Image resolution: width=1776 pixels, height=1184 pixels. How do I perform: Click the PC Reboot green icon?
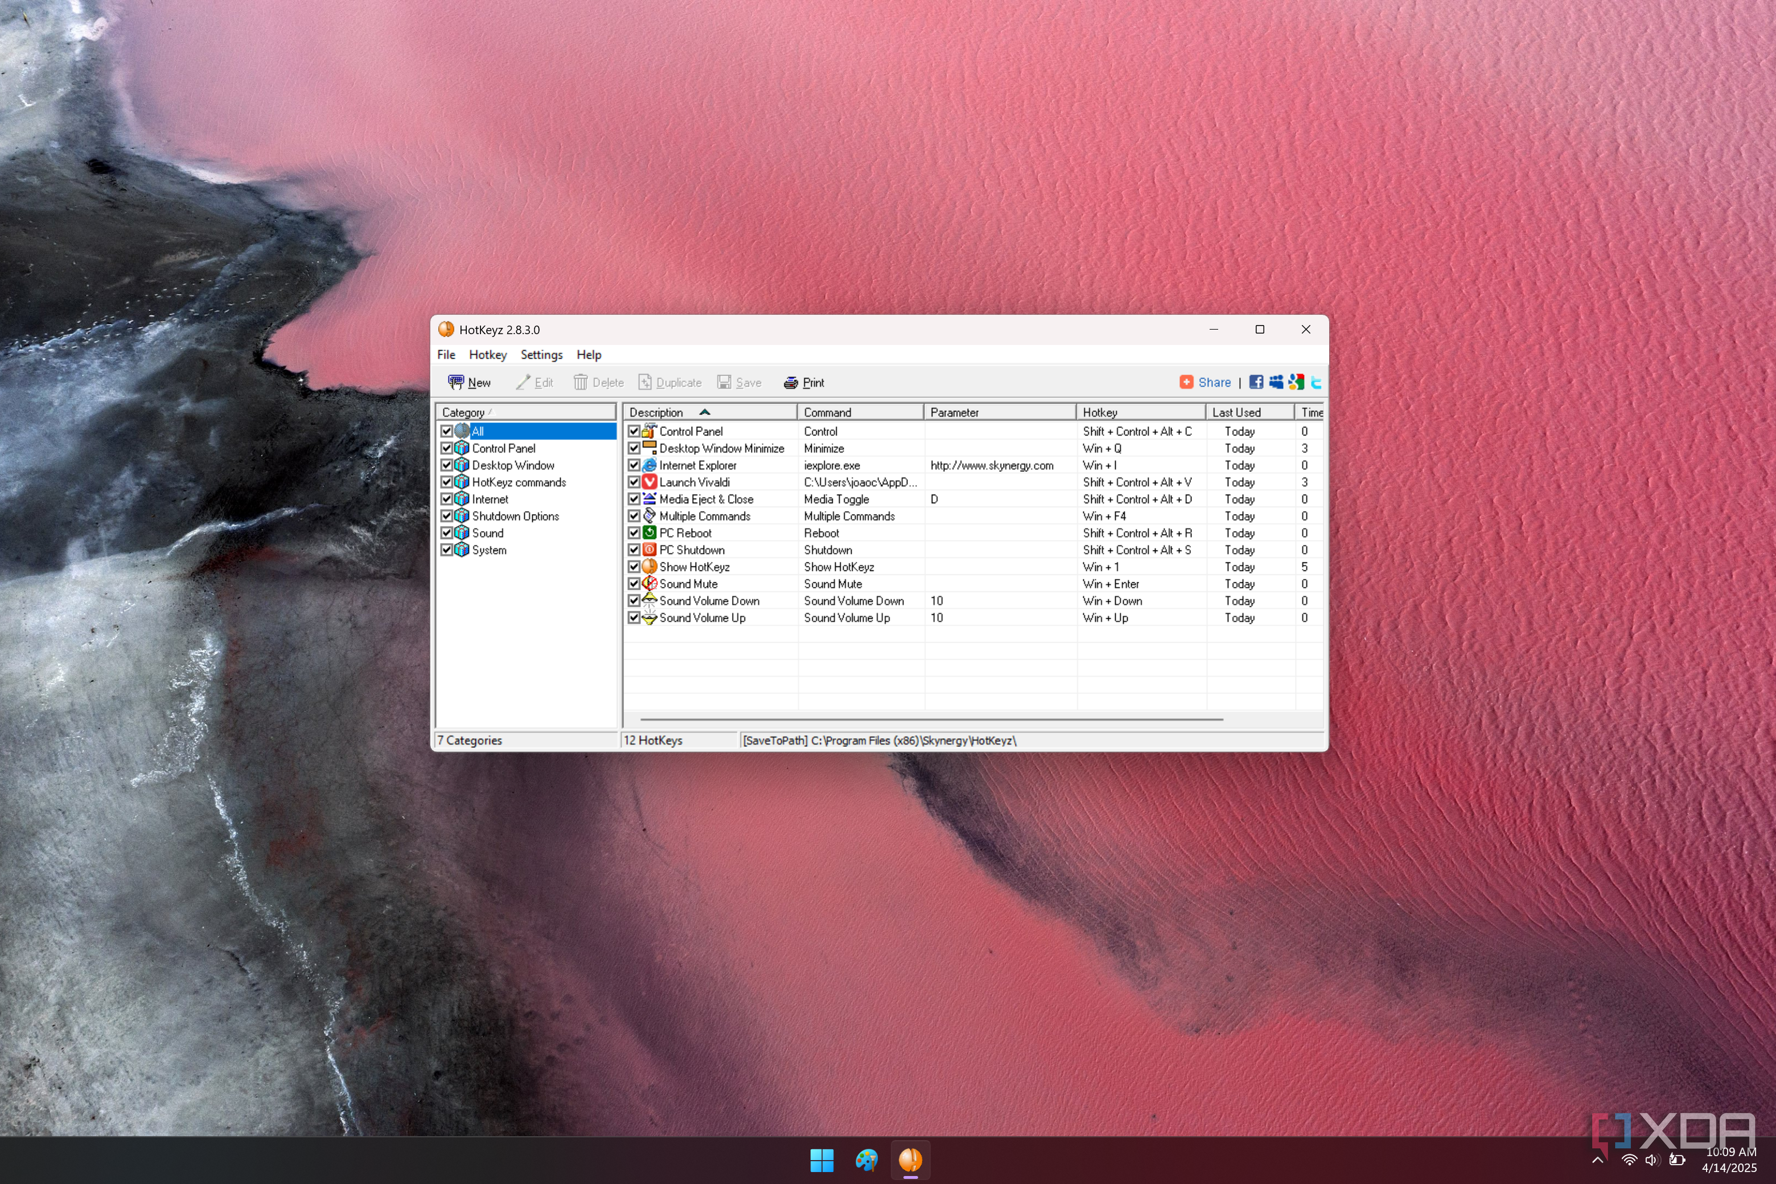point(649,532)
